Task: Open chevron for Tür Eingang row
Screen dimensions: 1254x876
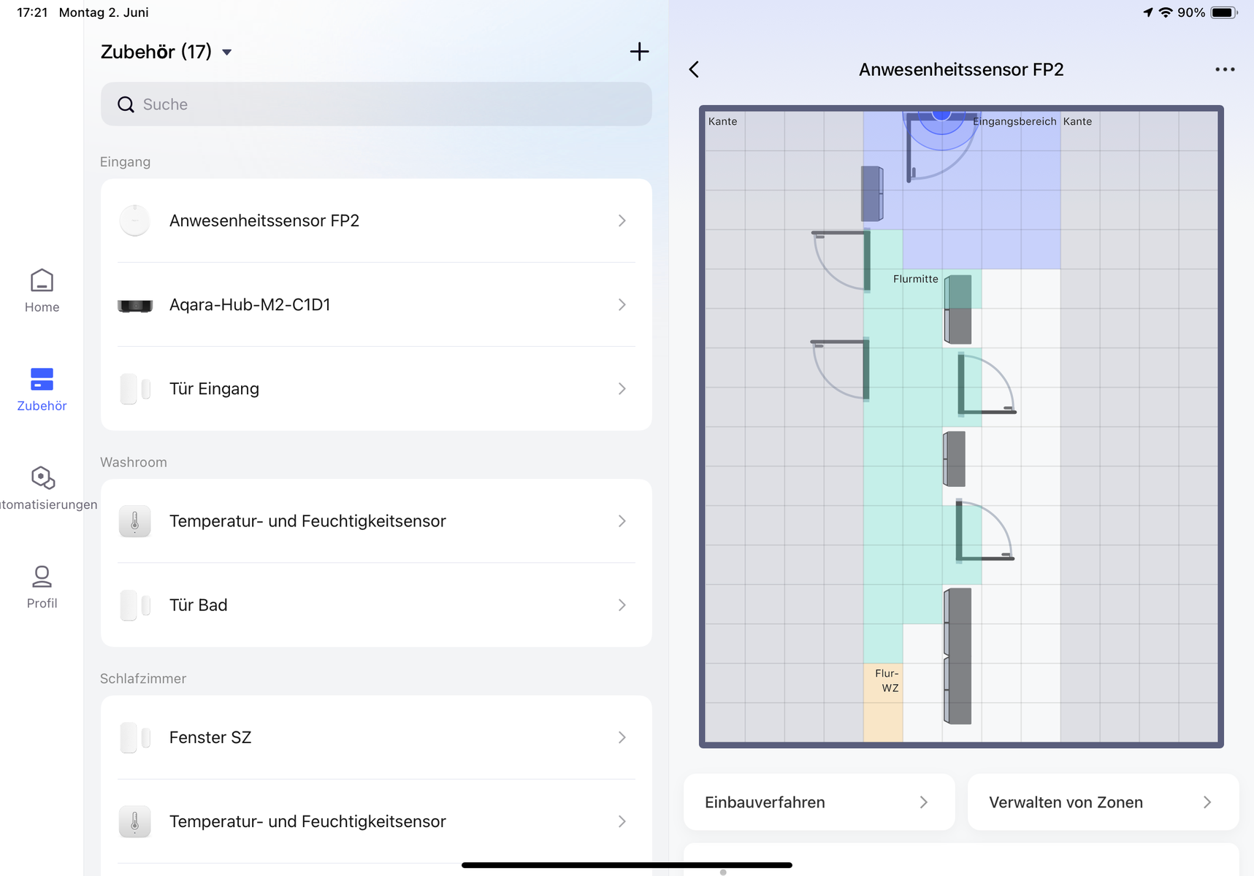Action: 622,388
